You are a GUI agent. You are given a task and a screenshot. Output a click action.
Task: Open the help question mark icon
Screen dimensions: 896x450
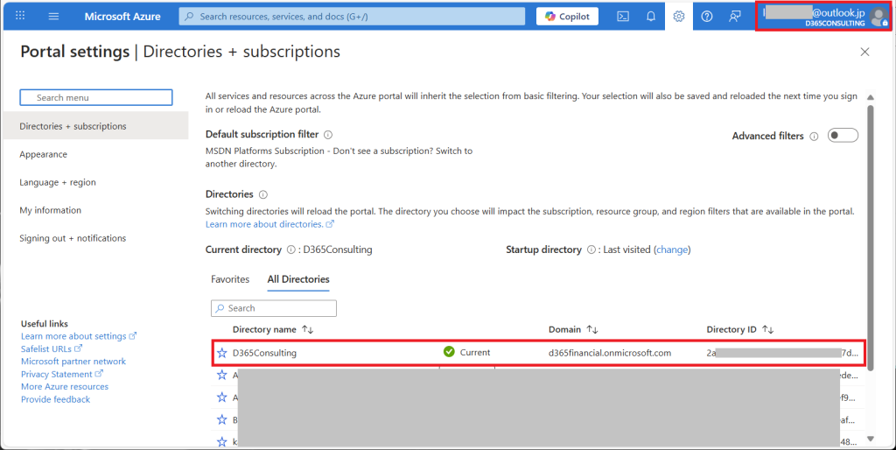707,17
